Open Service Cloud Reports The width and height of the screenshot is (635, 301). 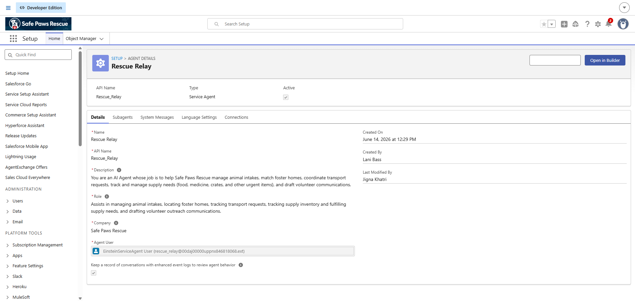click(26, 105)
